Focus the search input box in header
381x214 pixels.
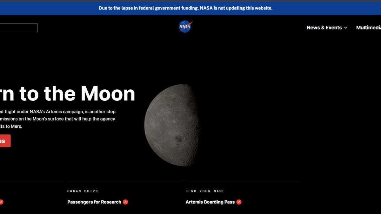pyautogui.click(x=18, y=28)
